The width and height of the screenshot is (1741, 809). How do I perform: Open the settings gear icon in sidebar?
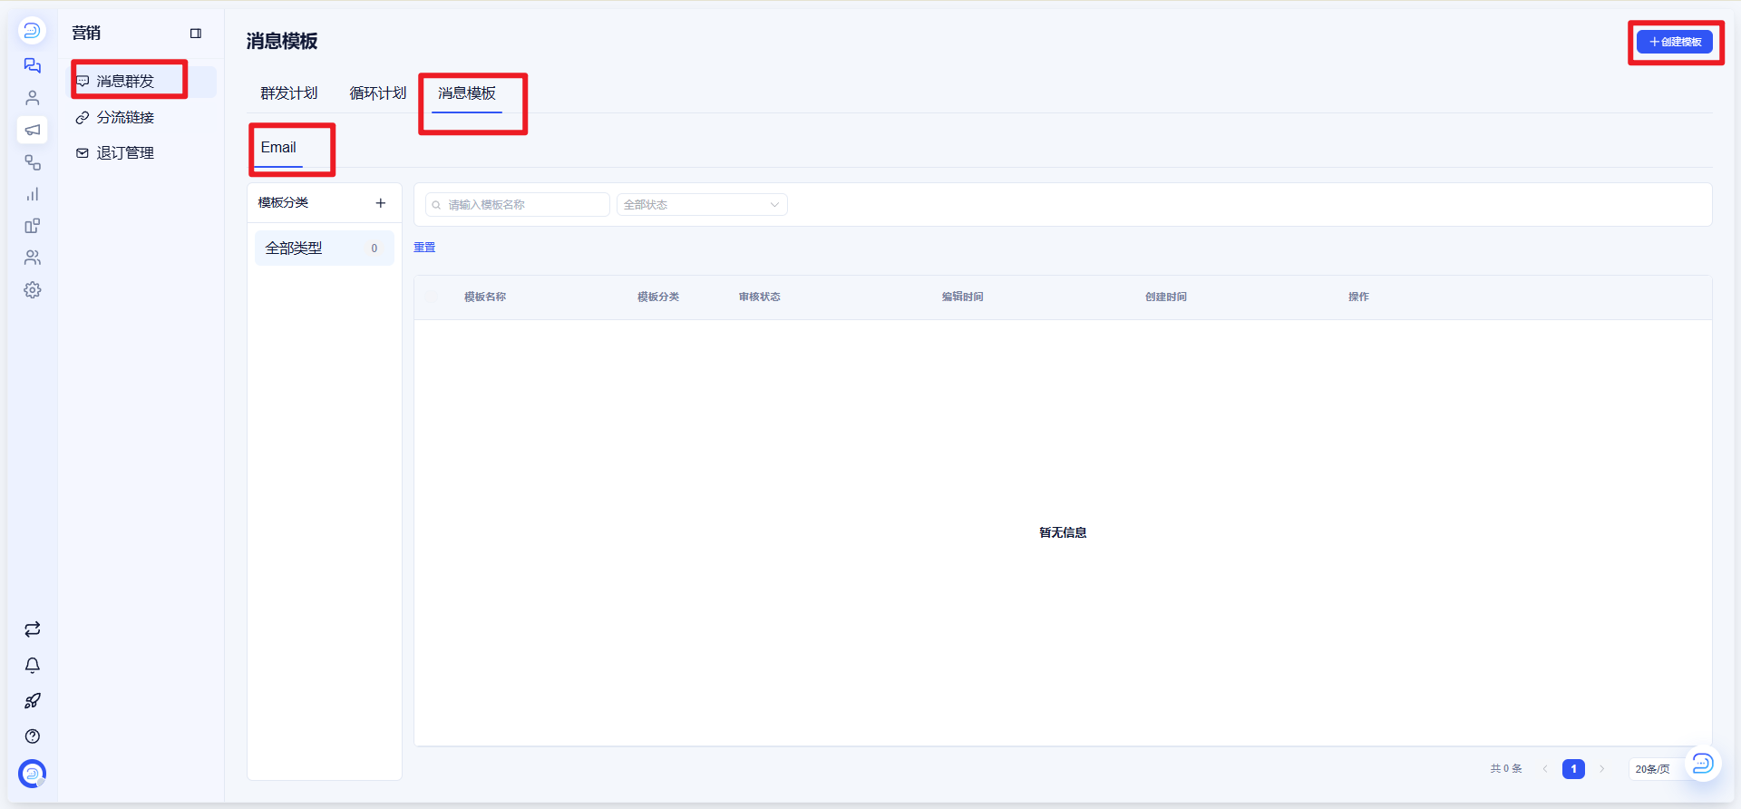(33, 290)
